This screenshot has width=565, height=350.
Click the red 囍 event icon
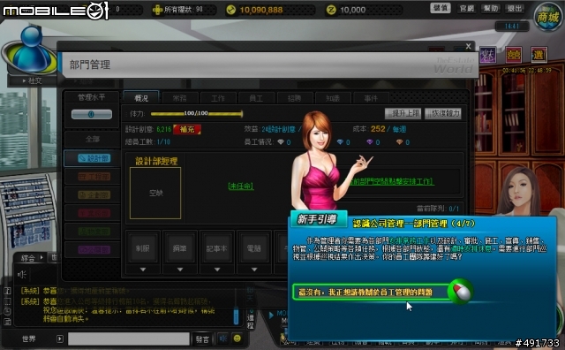(514, 55)
